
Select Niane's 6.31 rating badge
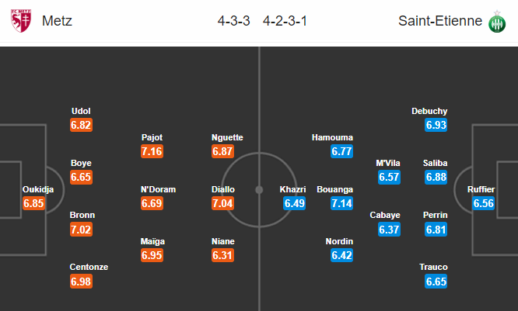click(222, 255)
